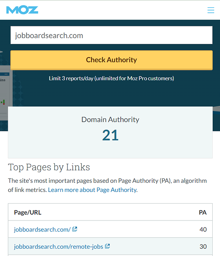Screen dimensions: 220x256
Task: Open Learn more about Page Authority link
Action: (92, 190)
